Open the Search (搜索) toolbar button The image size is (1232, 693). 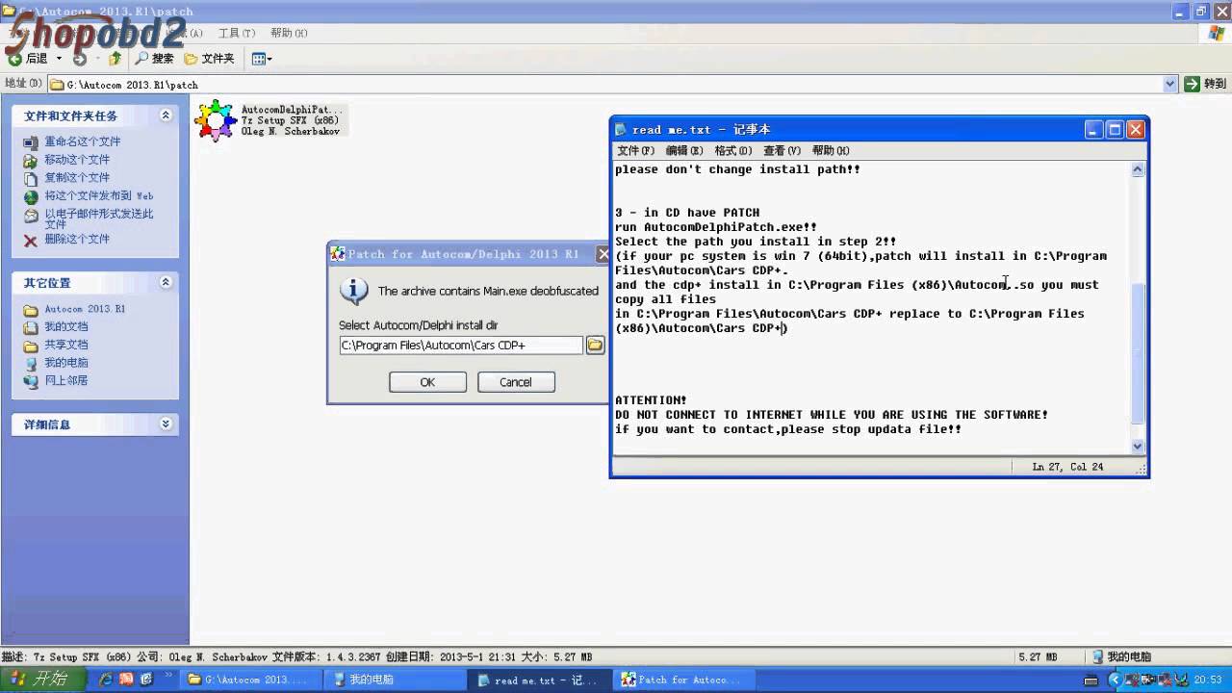click(x=155, y=59)
